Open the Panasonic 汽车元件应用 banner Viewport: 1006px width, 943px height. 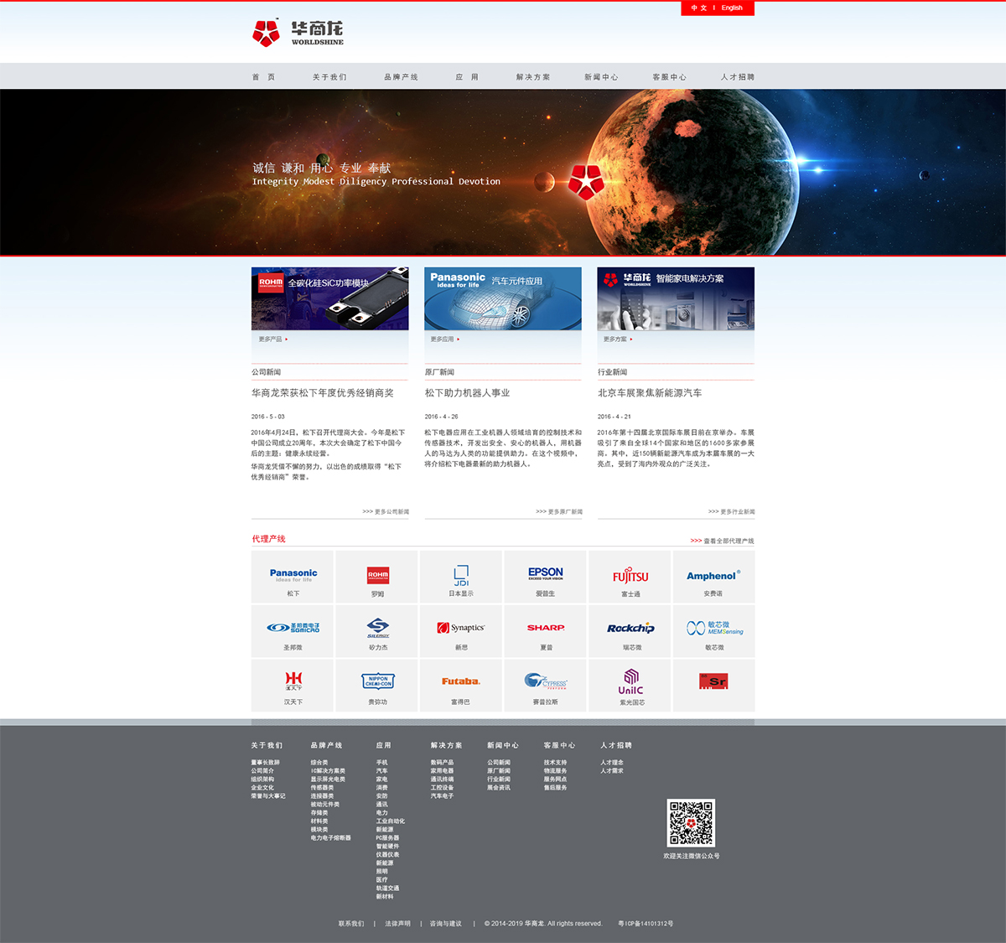[503, 298]
